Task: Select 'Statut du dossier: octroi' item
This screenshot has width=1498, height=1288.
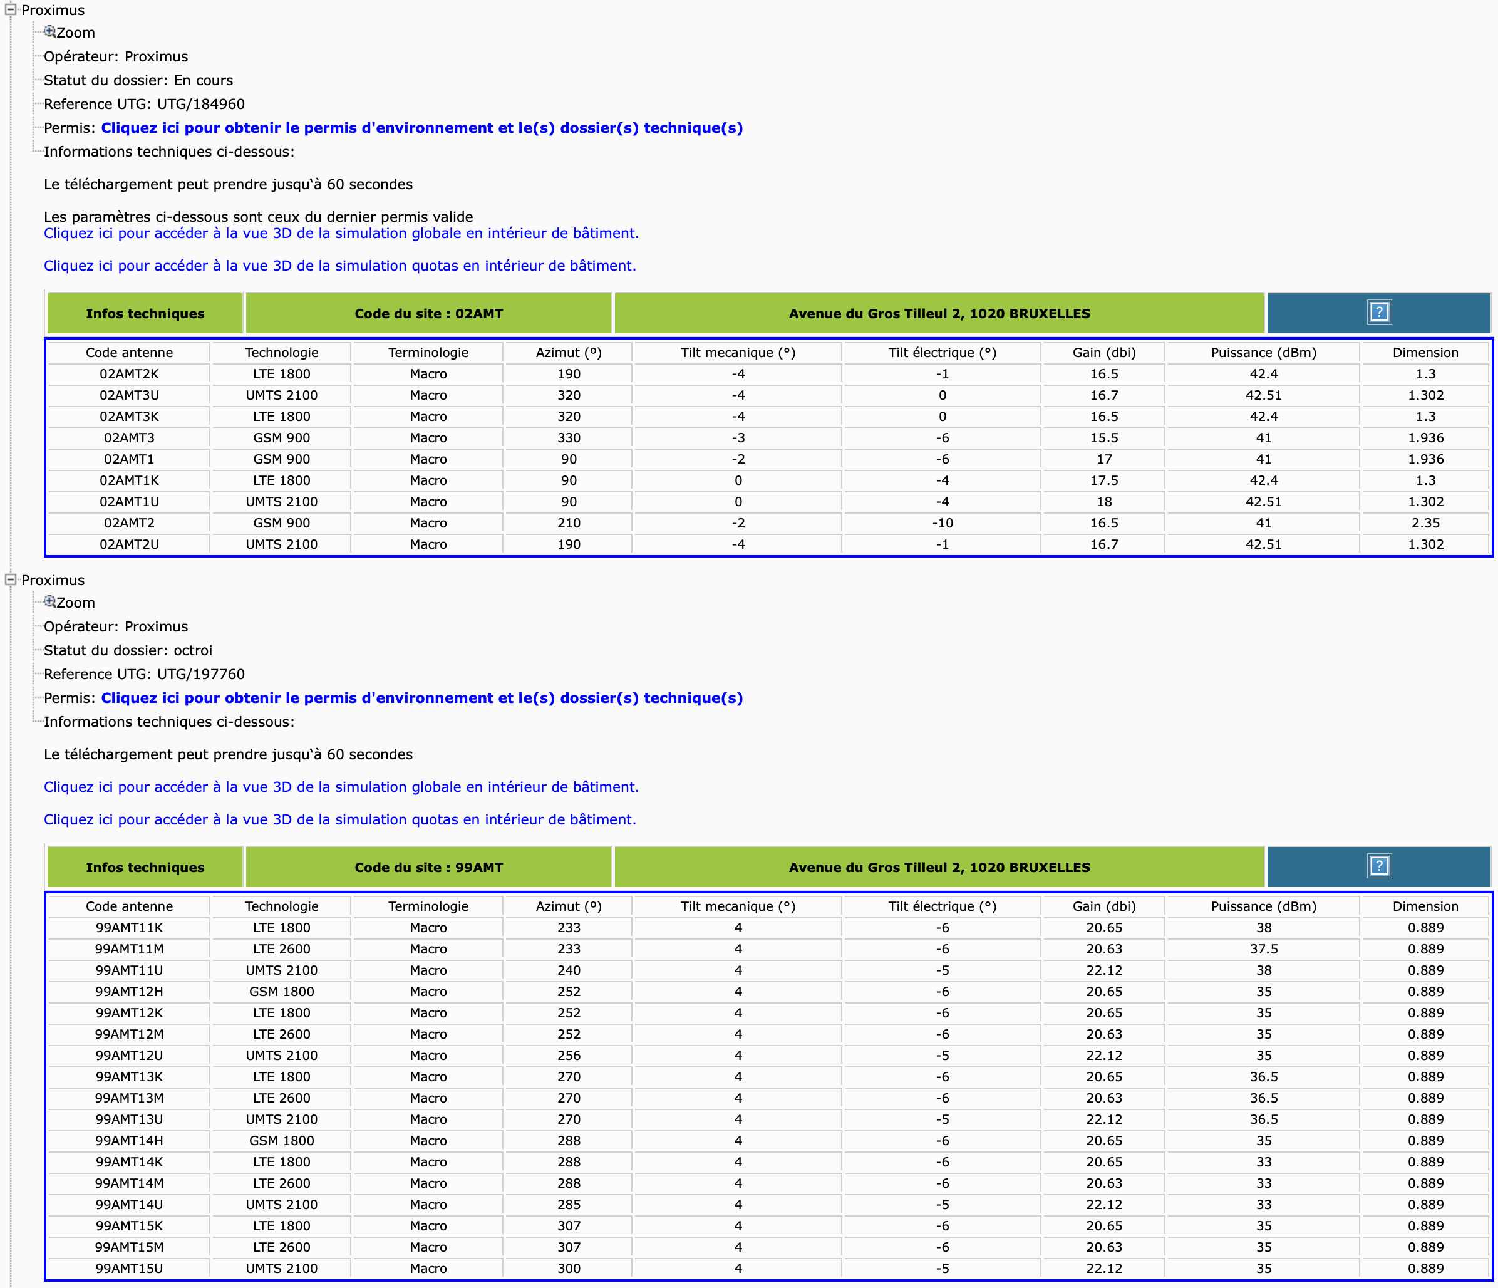Action: tap(128, 650)
